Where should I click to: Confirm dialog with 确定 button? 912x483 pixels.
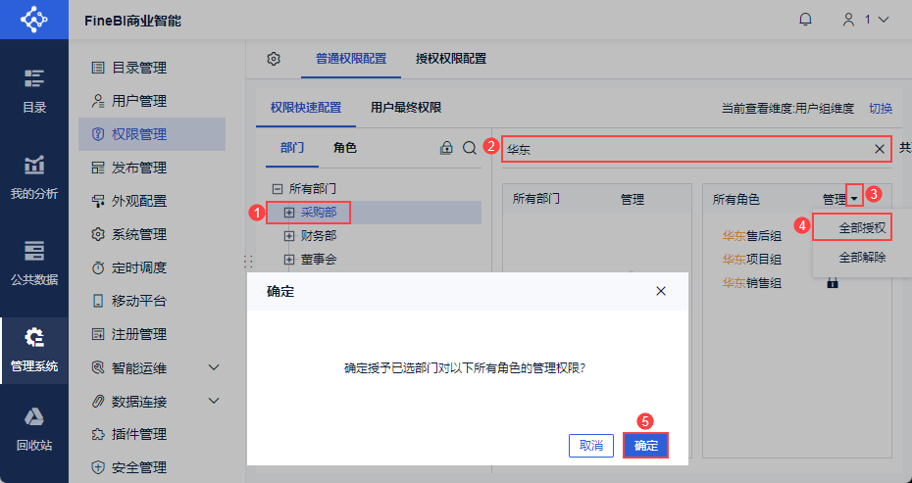click(645, 445)
